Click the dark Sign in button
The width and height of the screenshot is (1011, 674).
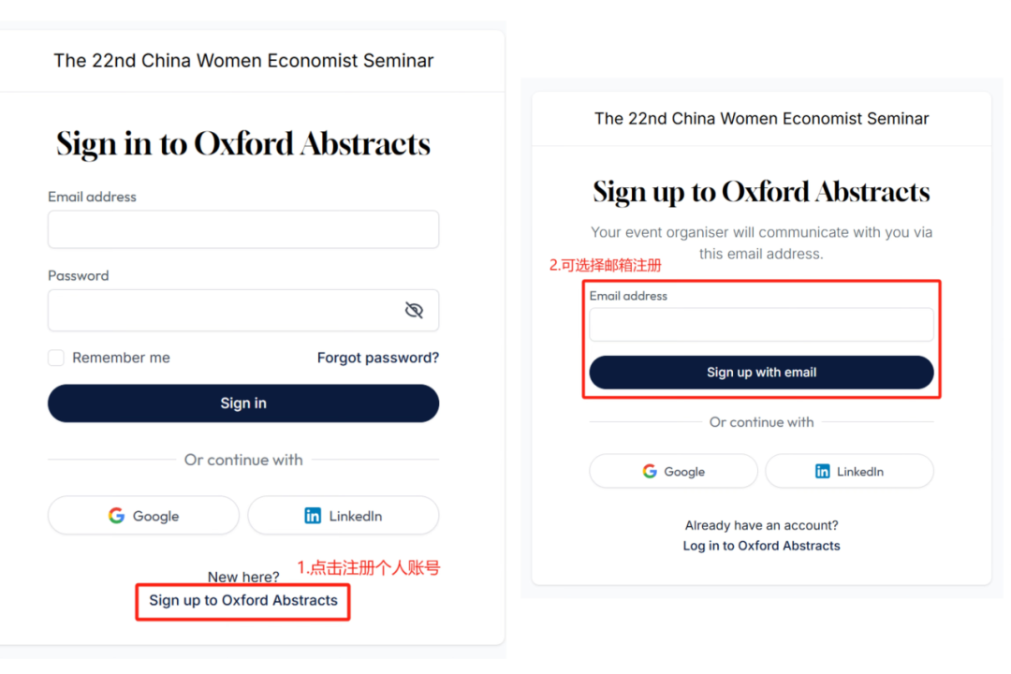pyautogui.click(x=243, y=403)
